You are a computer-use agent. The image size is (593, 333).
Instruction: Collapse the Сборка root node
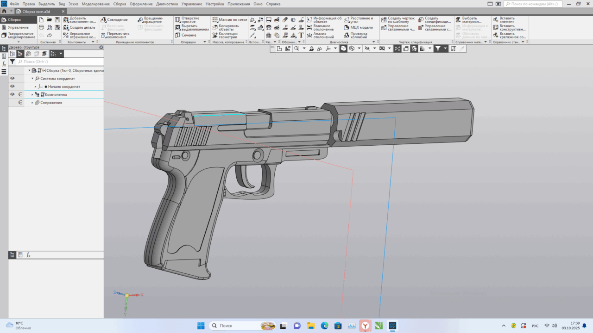pyautogui.click(x=29, y=70)
